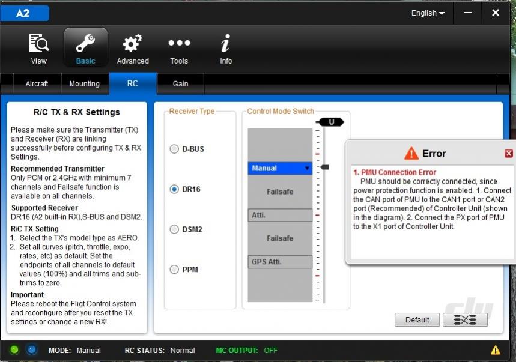The image size is (516, 362).
Task: Click the control mode slider handle
Action: click(324, 167)
